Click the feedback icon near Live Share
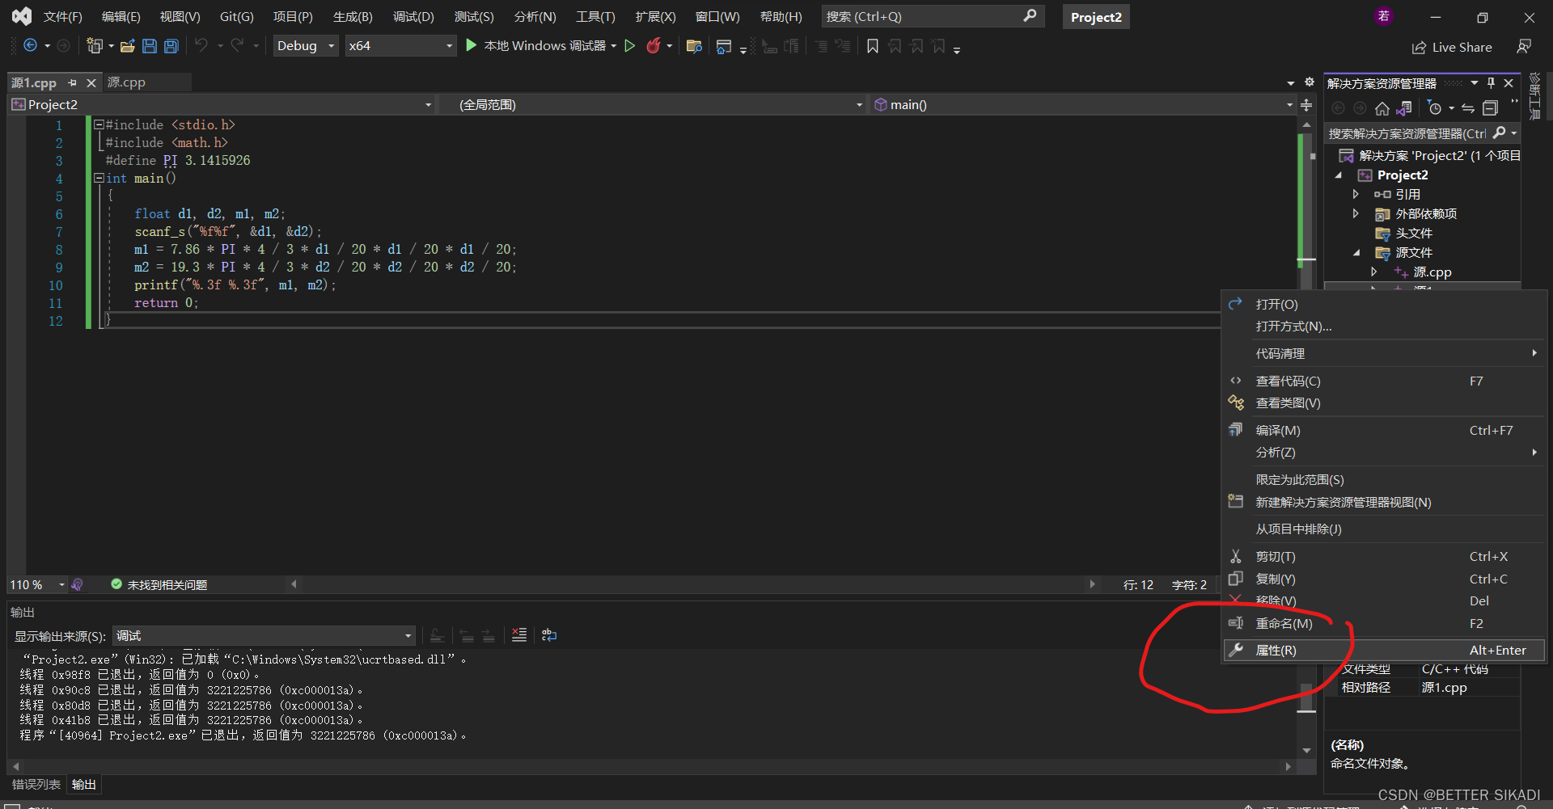1553x809 pixels. 1524,47
